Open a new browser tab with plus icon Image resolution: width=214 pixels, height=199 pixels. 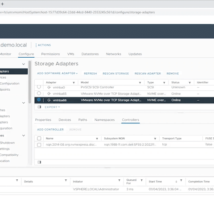coord(2,4)
